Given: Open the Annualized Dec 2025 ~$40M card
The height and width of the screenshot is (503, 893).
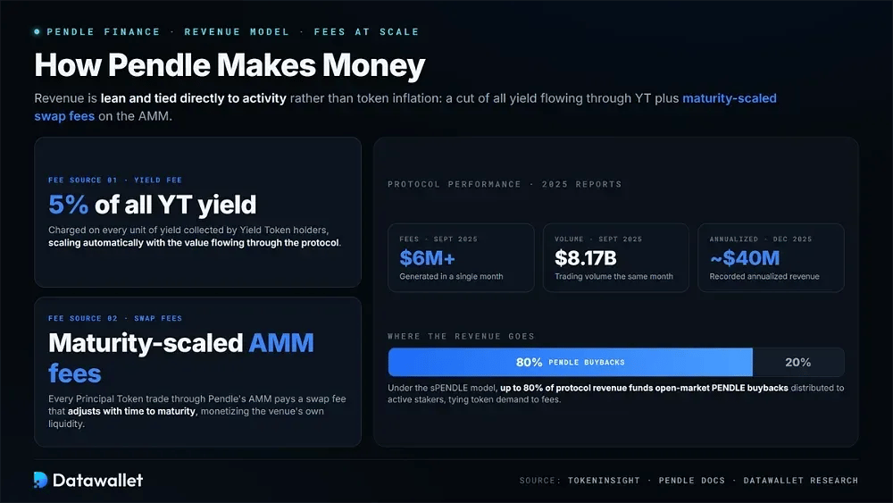Looking at the screenshot, I should pyautogui.click(x=771, y=258).
